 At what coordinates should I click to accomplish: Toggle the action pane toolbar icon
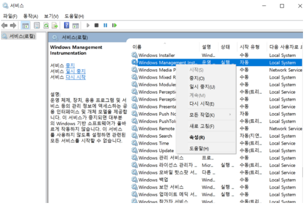[x=75, y=26]
